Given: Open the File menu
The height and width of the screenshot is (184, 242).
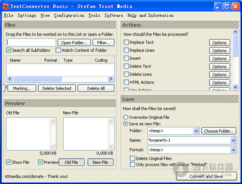Looking at the screenshot, I should [8, 15].
